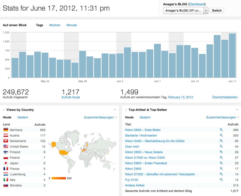241x196 pixels.
Task: Click the Germany flag icon
Action: pos(6,130)
